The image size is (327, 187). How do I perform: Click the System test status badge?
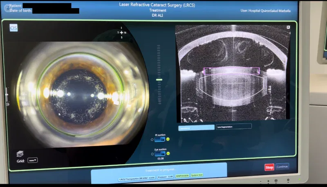[197, 175]
